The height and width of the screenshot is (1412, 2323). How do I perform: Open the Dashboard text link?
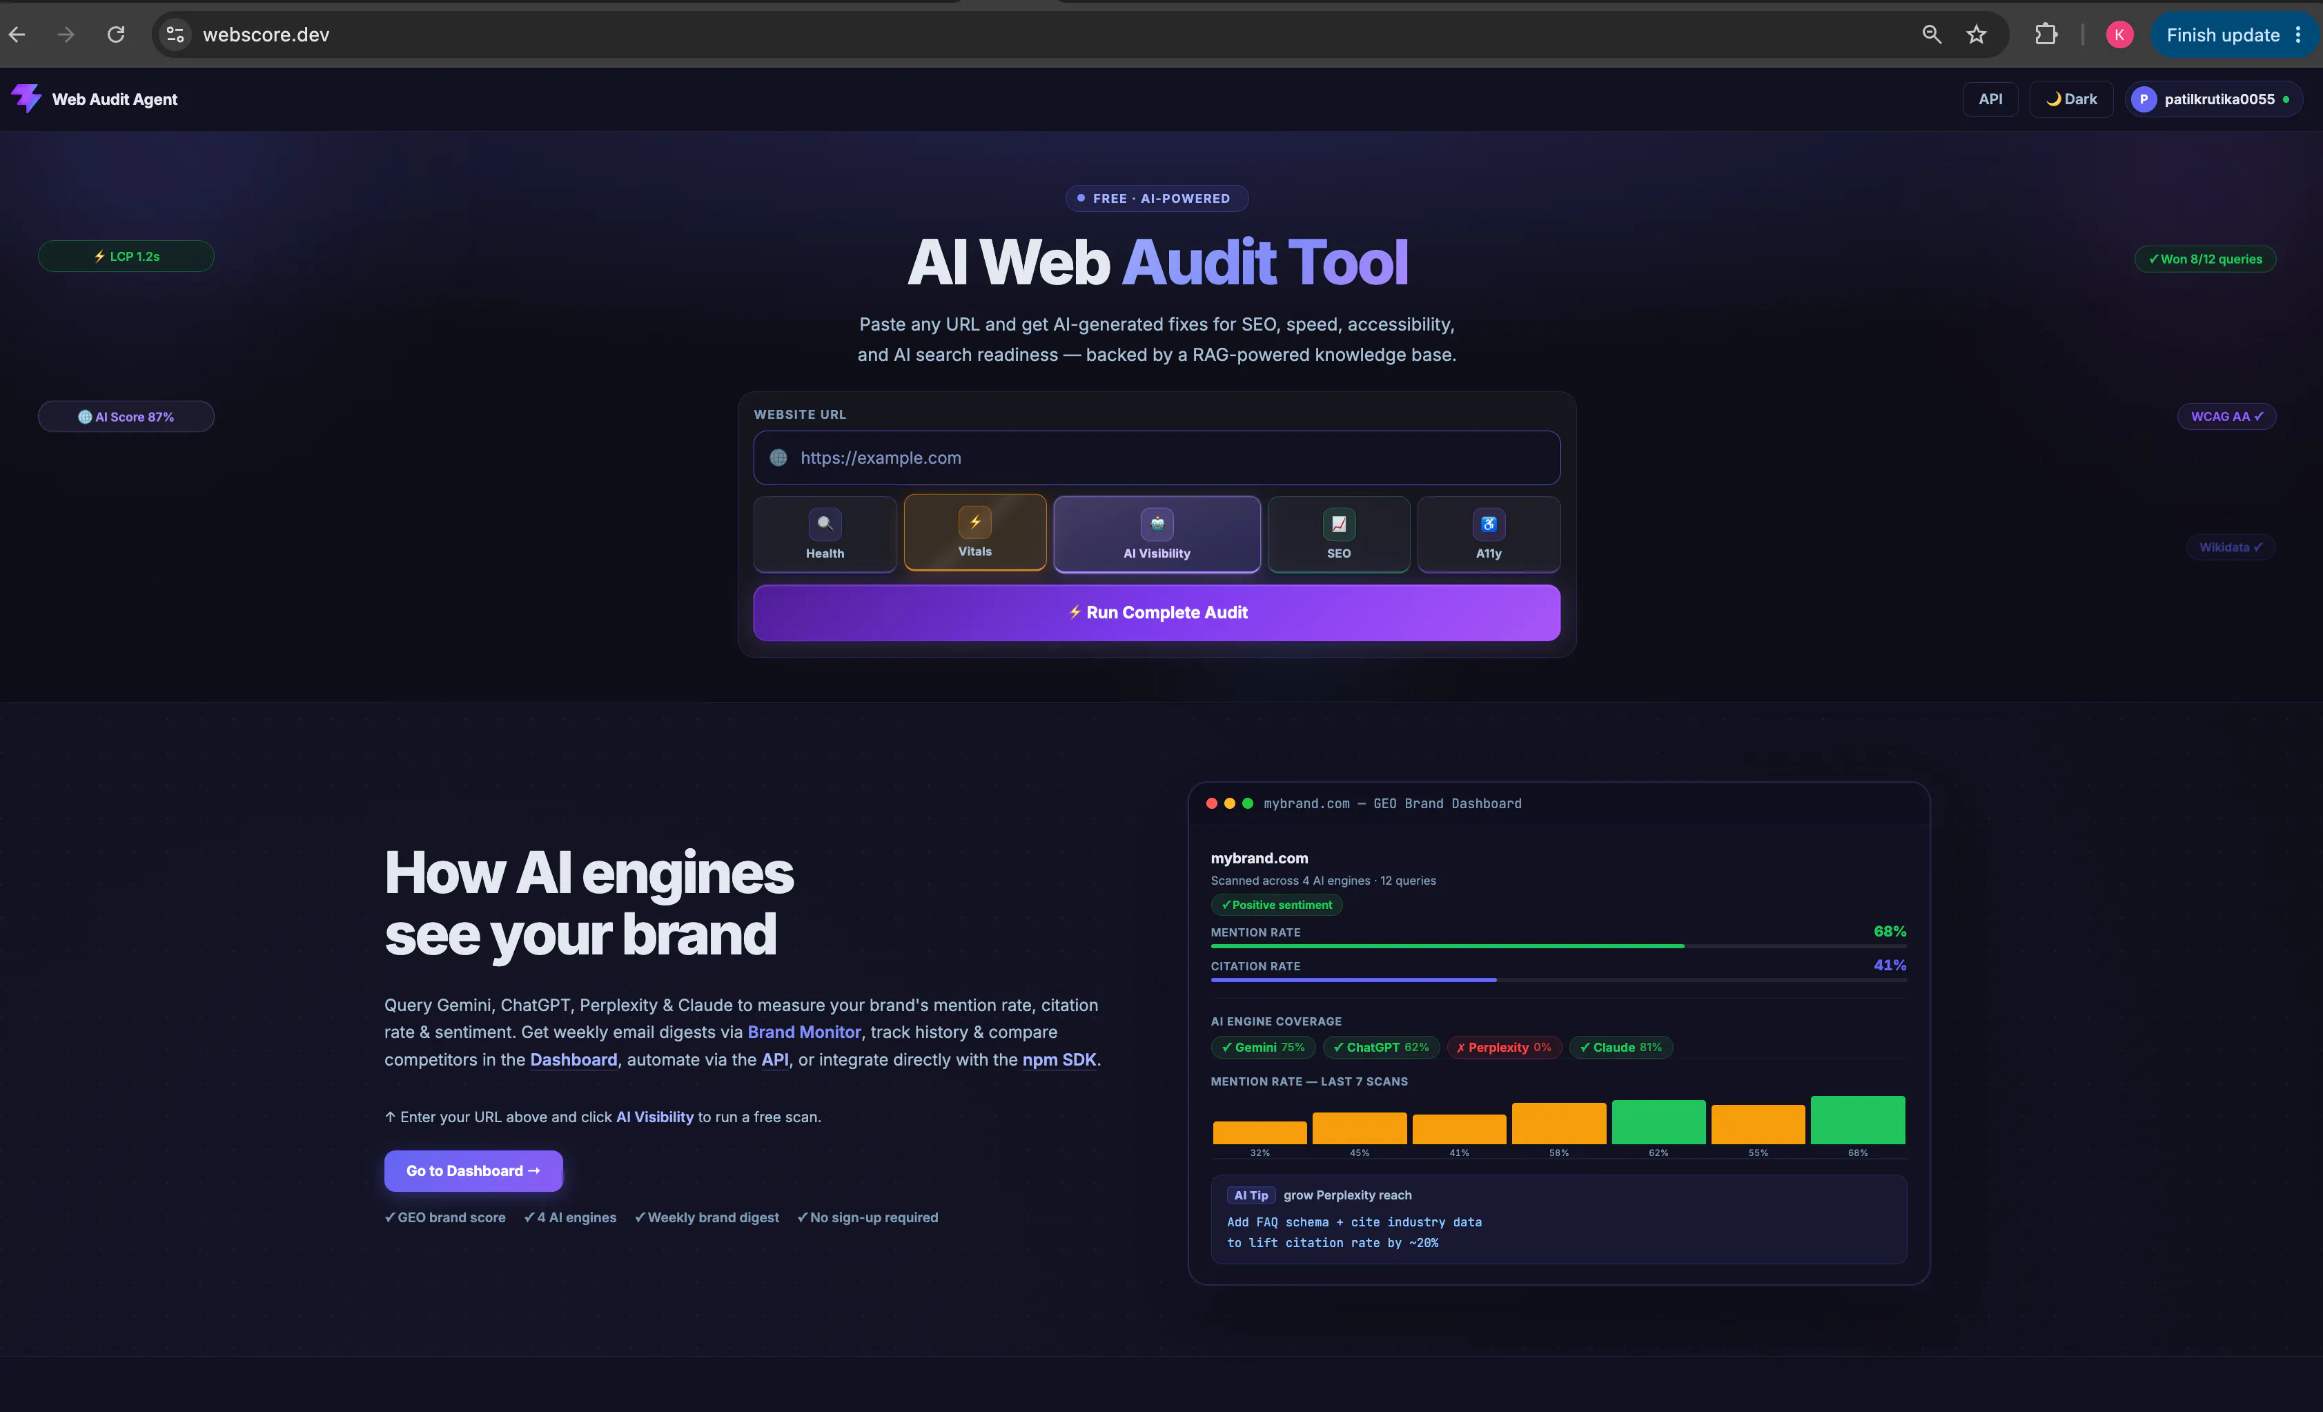(x=574, y=1059)
